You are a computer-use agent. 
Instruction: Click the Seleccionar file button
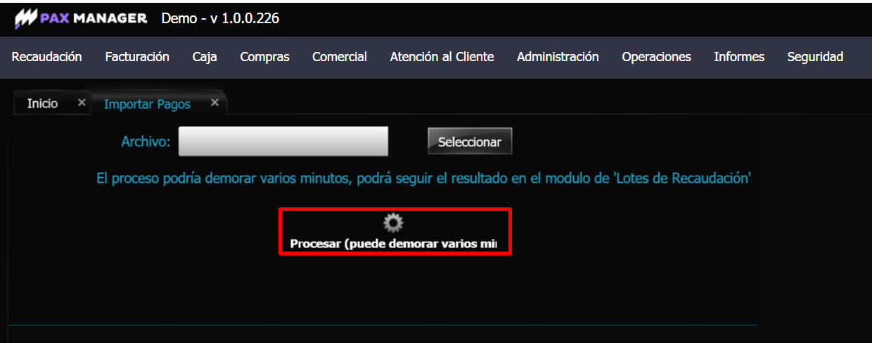coord(470,141)
